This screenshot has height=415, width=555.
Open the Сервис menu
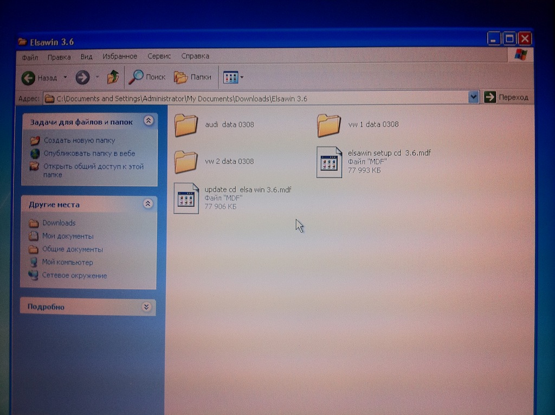pos(159,56)
